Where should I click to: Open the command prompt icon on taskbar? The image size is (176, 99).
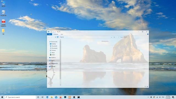[79, 97]
